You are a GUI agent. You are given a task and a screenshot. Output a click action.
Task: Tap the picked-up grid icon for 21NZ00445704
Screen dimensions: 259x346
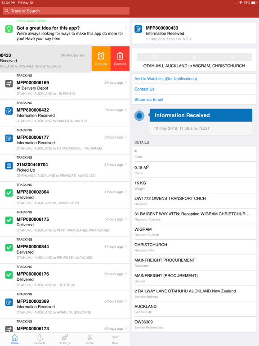point(9,165)
